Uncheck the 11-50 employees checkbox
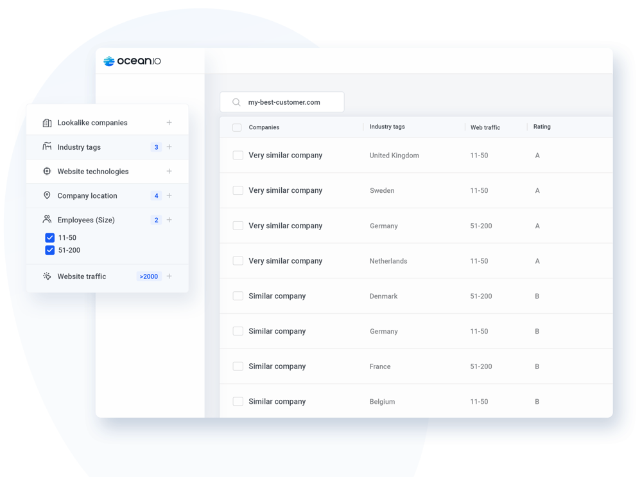This screenshot has width=642, height=477. click(x=49, y=237)
